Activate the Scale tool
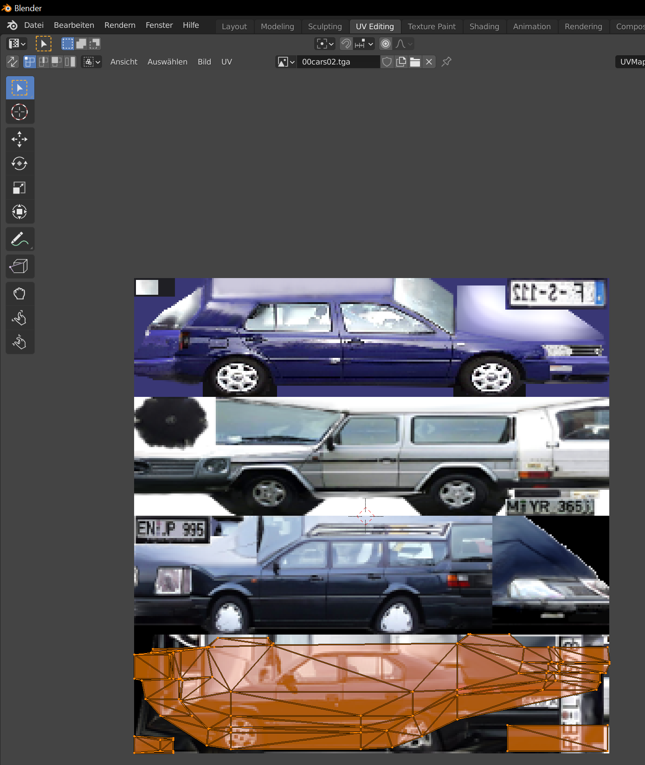The height and width of the screenshot is (765, 645). [20, 188]
